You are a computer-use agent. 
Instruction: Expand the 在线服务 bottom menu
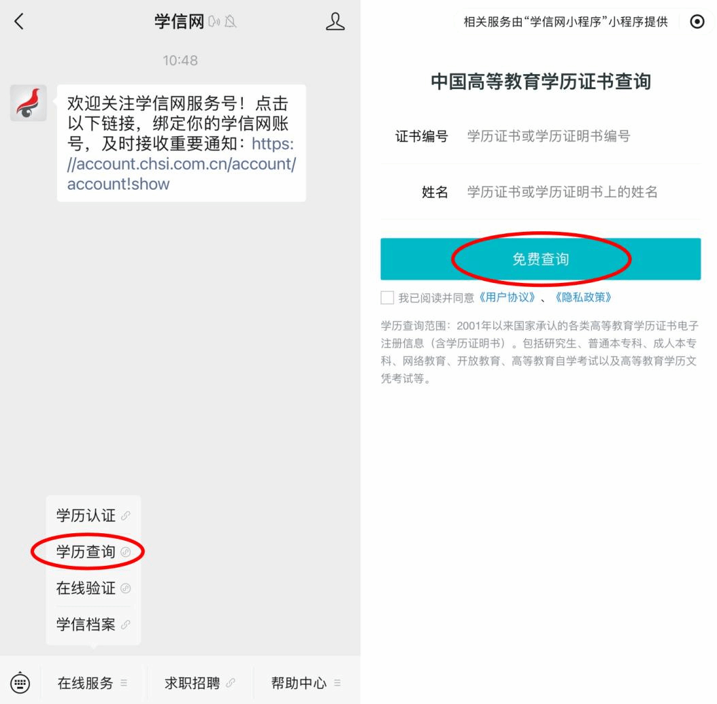coord(93,683)
